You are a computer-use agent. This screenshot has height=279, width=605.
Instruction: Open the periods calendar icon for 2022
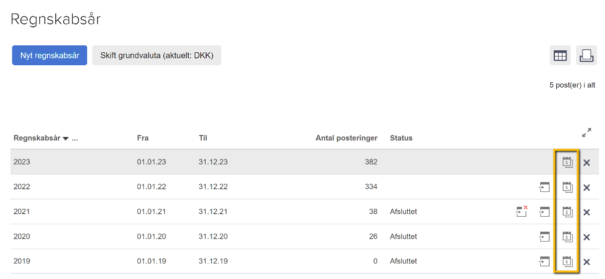click(567, 187)
